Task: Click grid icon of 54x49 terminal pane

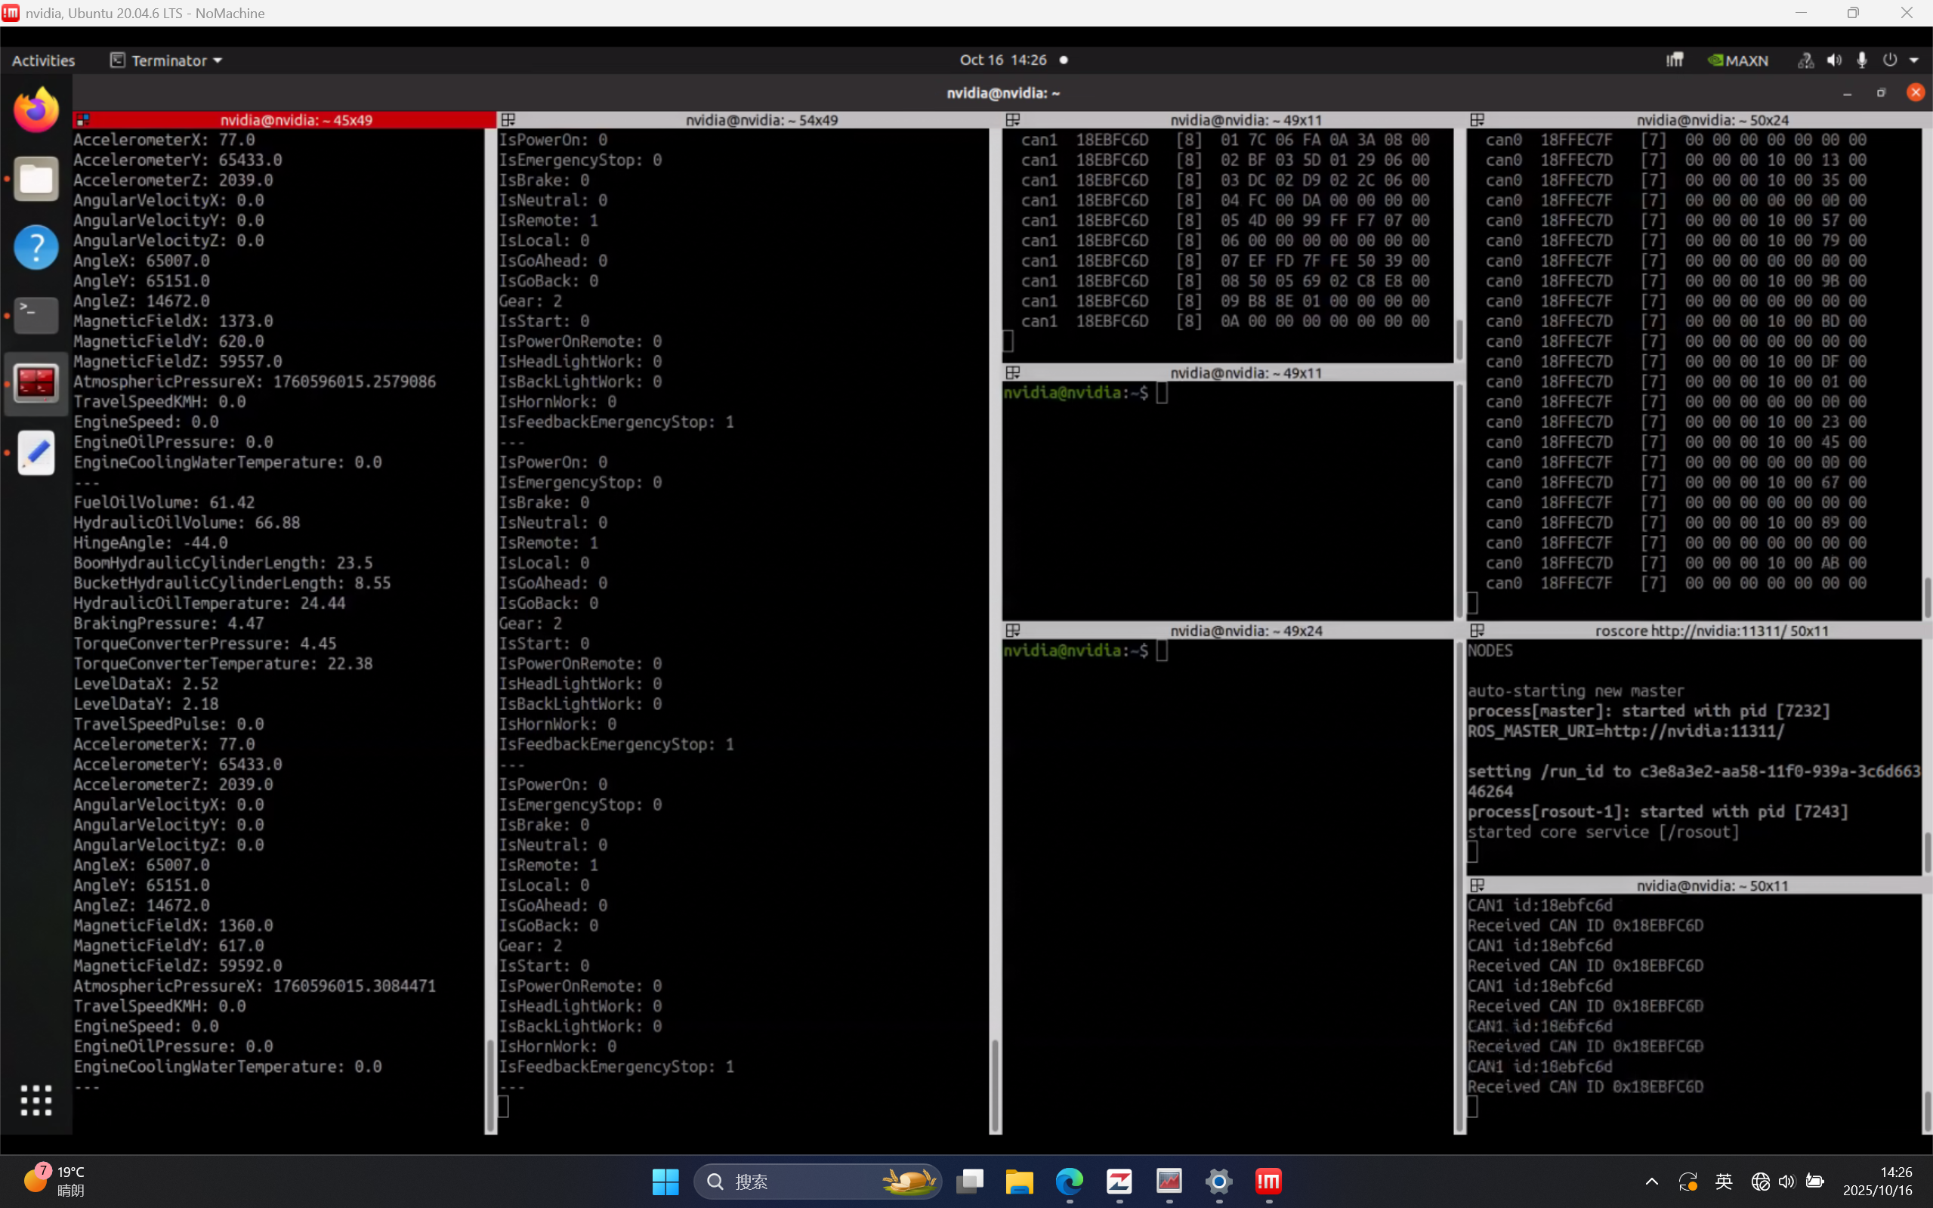Action: [x=508, y=120]
